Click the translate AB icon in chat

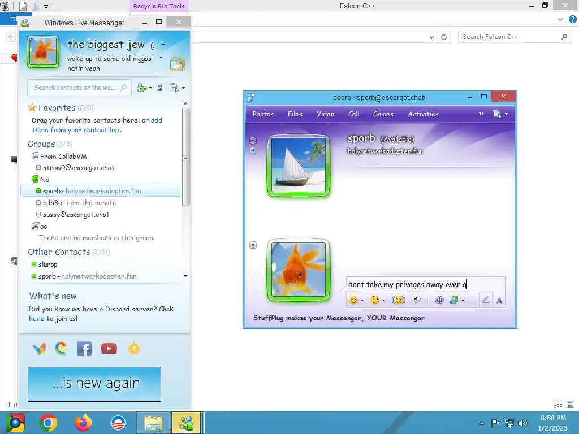pyautogui.click(x=439, y=300)
